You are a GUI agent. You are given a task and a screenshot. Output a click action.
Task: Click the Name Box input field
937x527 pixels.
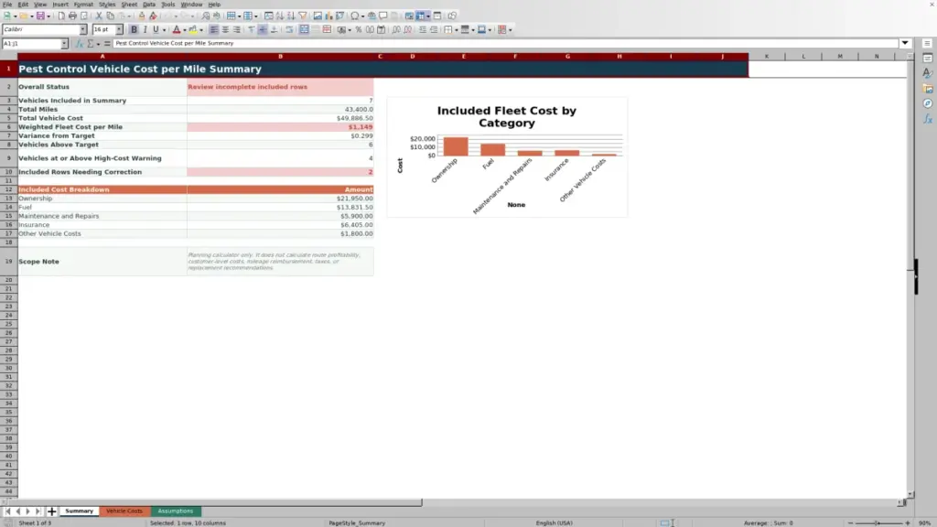click(x=31, y=43)
